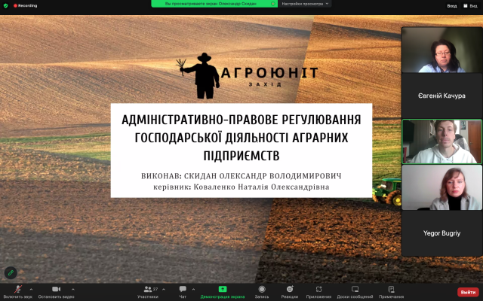Screen dimensions: 483x301
Task: Expand participants options caret
Action: pos(164,289)
